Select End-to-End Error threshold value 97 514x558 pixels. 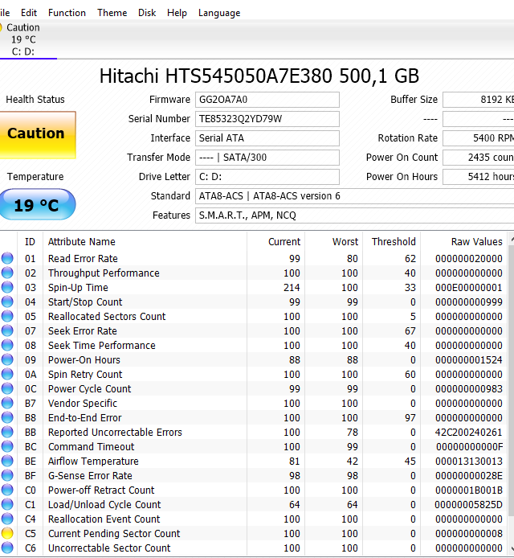410,417
